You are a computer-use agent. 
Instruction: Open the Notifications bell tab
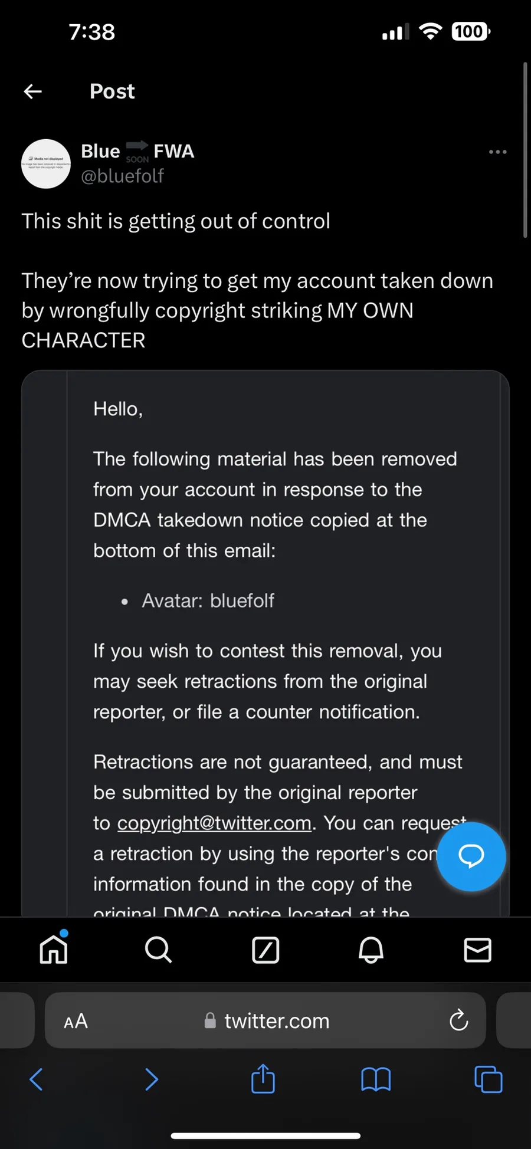(371, 950)
